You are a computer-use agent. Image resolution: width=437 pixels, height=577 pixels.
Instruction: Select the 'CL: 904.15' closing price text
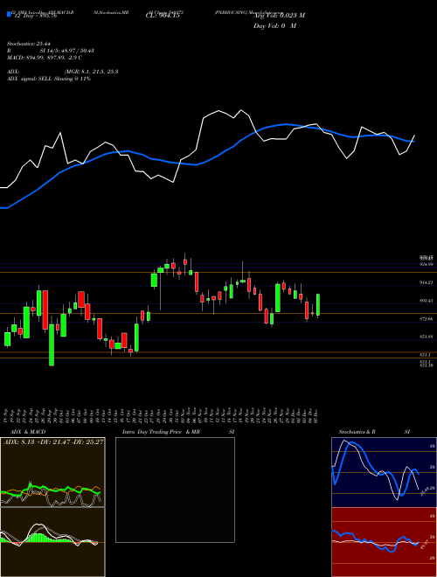pyautogui.click(x=162, y=16)
